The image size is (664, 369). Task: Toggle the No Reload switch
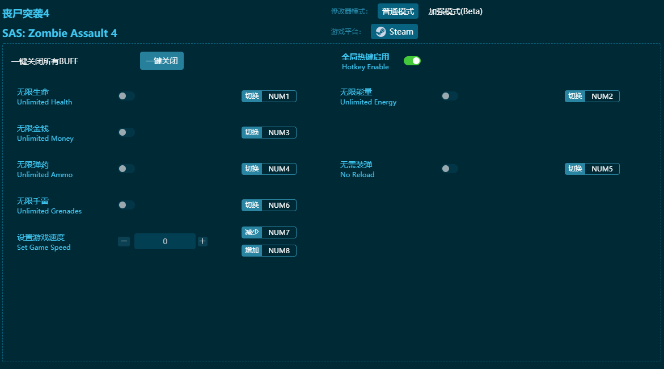tap(450, 169)
